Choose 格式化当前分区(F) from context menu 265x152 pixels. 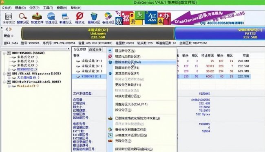142,56
